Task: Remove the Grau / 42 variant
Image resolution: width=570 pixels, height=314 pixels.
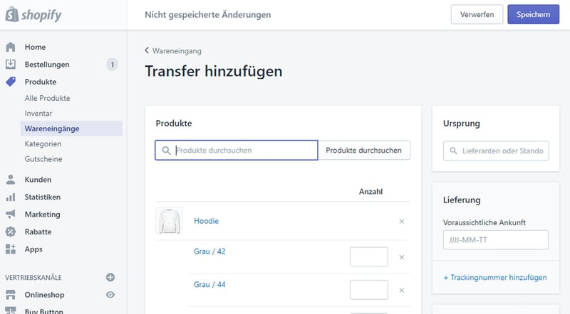Action: [x=402, y=257]
